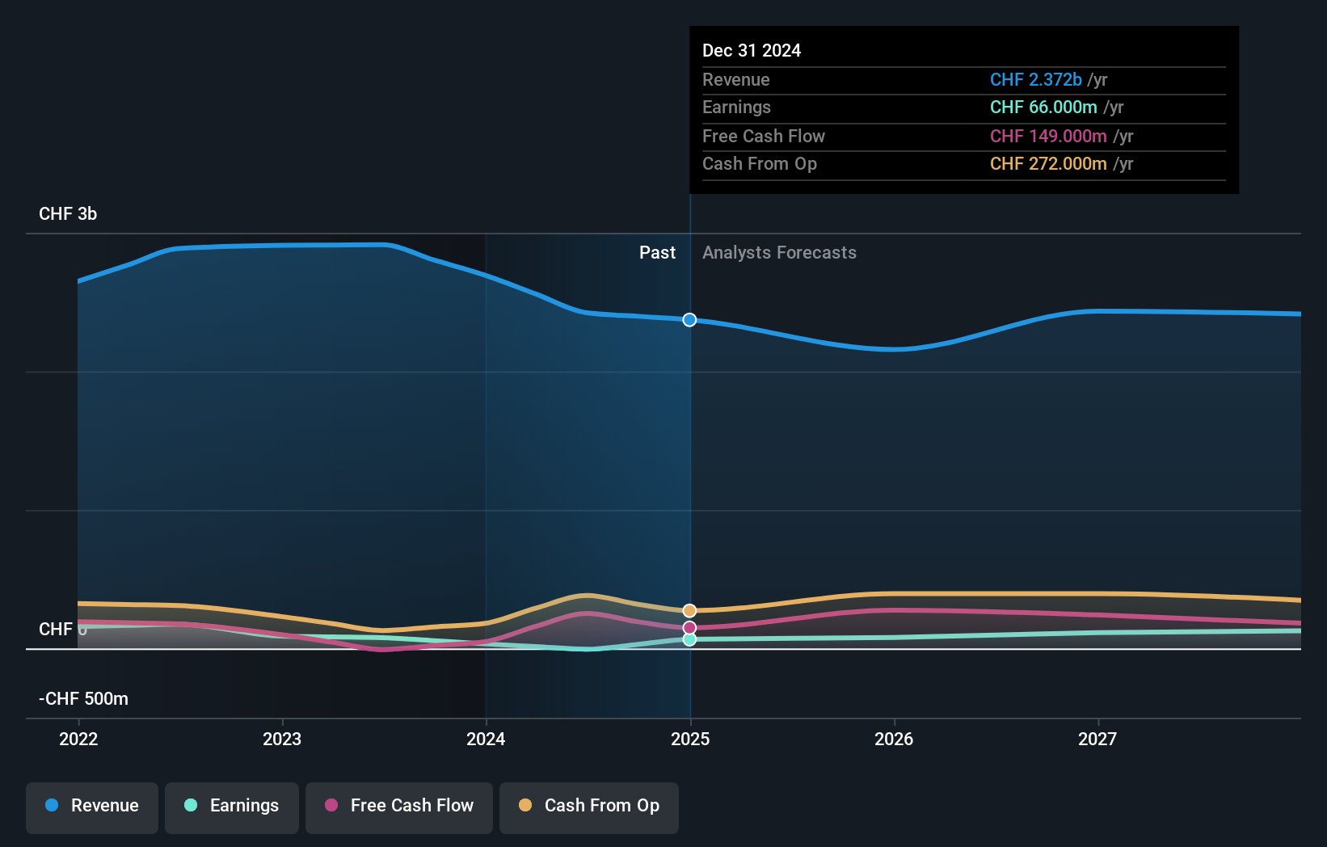
Task: Expand the Dec 31 2024 tooltip header
Action: point(752,50)
